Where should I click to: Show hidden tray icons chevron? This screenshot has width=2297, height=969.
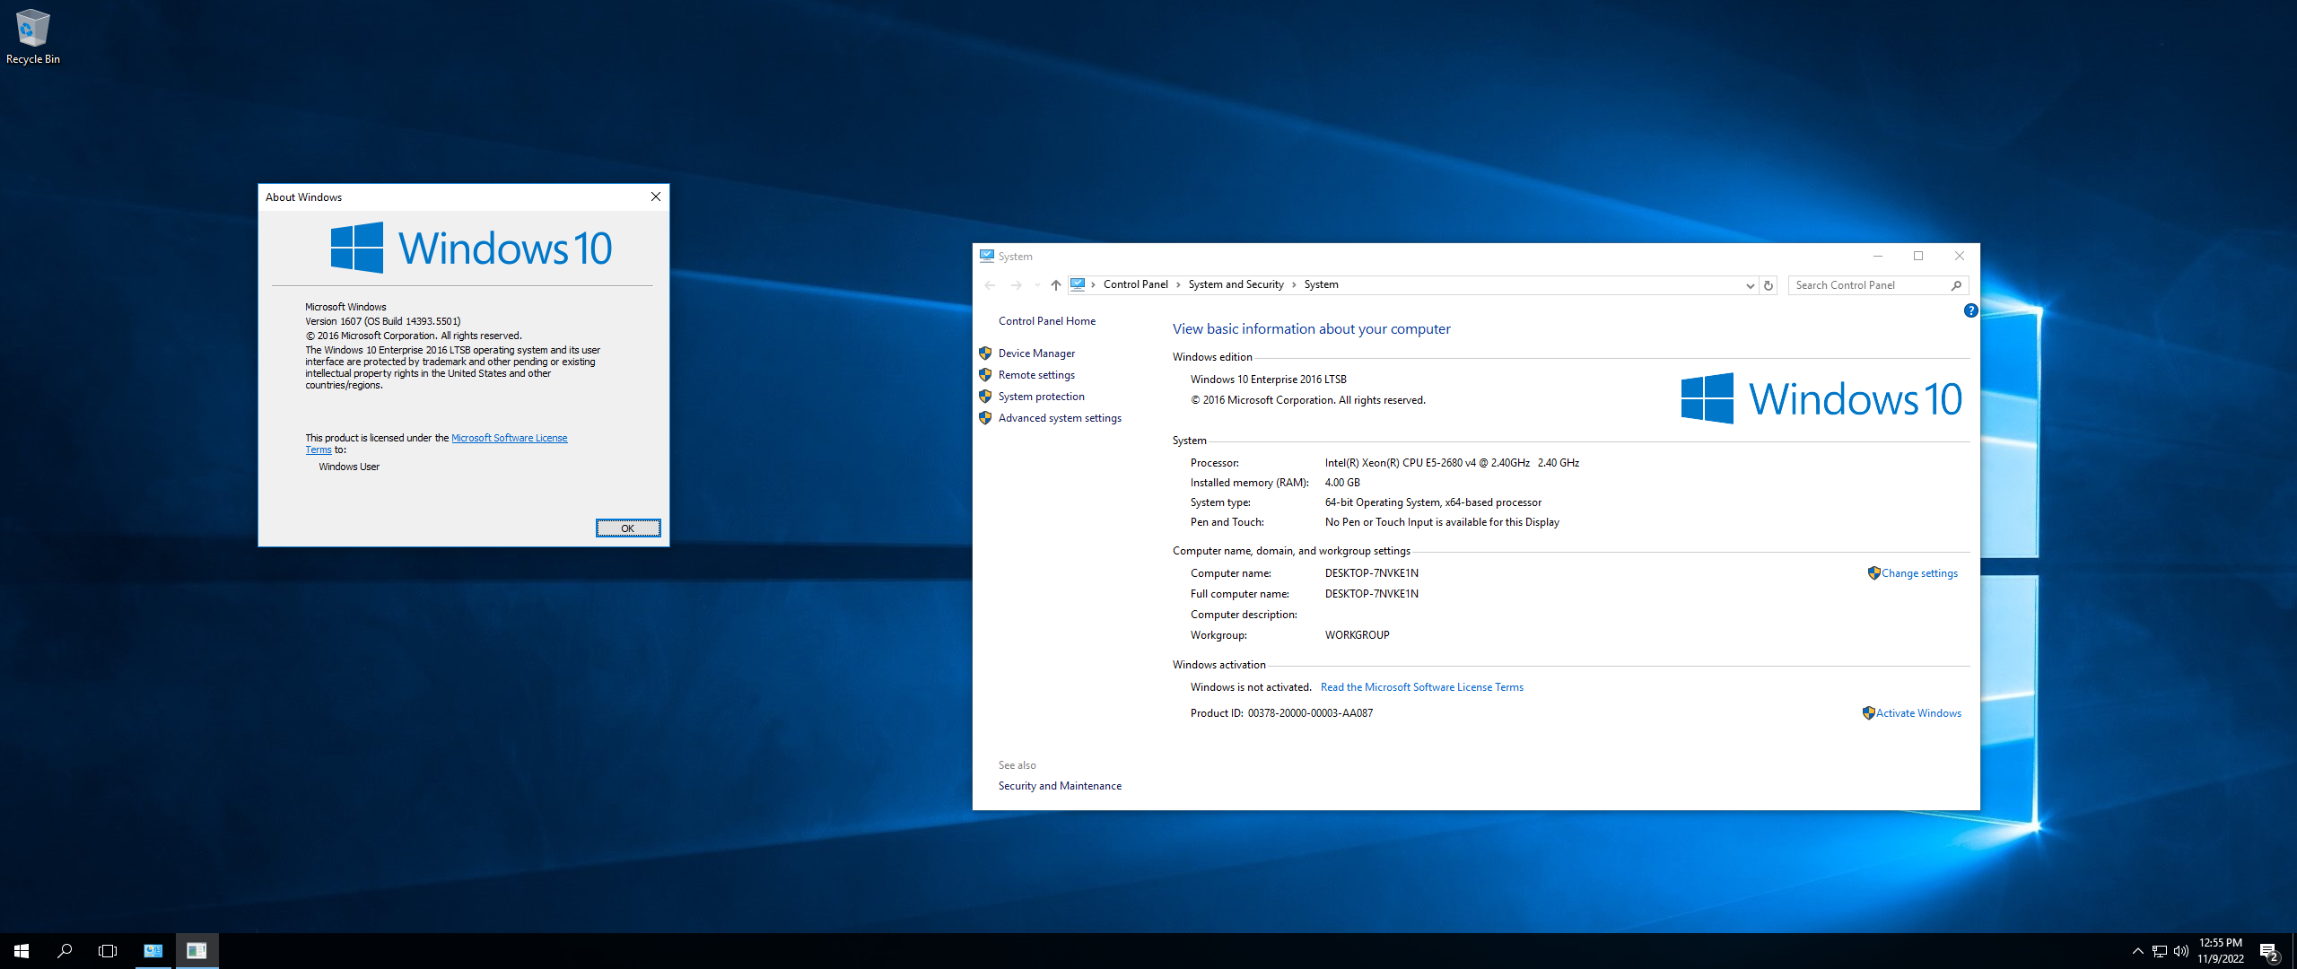[2138, 951]
